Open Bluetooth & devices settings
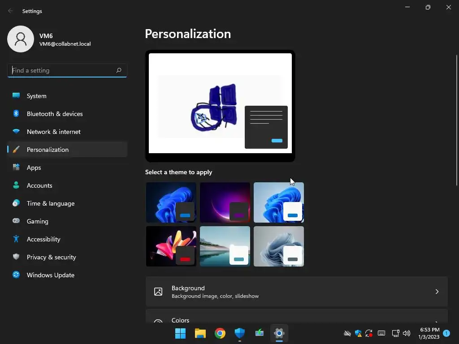459x344 pixels. 67,114
